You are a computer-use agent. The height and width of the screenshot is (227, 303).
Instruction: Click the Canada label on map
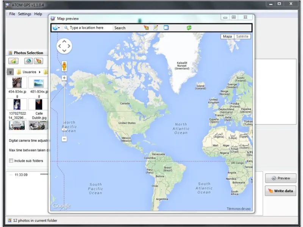[125, 103]
